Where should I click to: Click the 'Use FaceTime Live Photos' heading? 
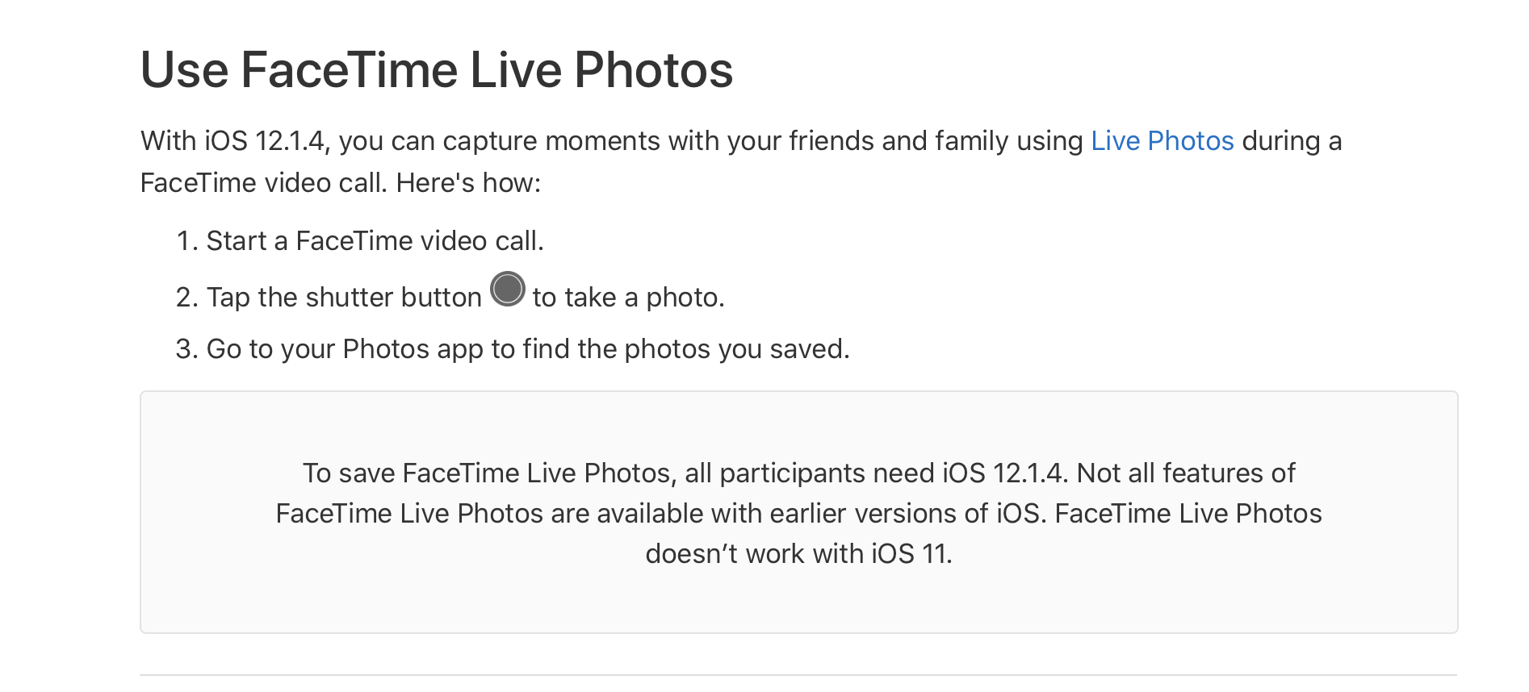(x=437, y=69)
